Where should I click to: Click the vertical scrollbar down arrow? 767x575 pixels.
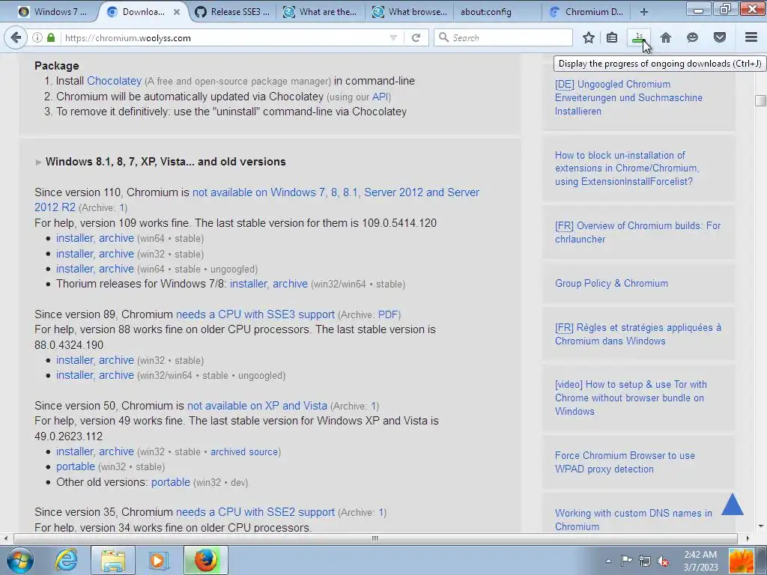click(x=761, y=526)
